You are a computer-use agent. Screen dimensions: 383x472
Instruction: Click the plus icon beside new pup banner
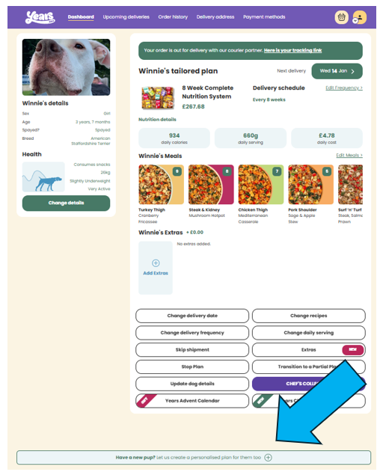[268, 458]
